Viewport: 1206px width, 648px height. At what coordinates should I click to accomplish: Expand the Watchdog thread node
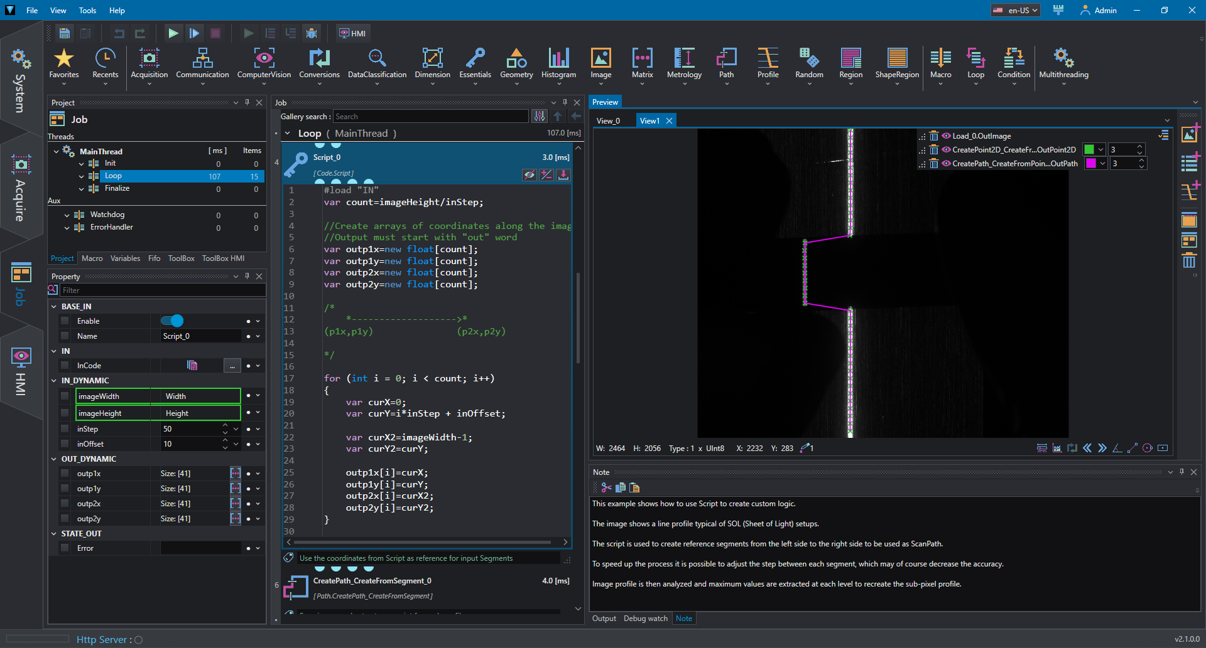pos(67,215)
